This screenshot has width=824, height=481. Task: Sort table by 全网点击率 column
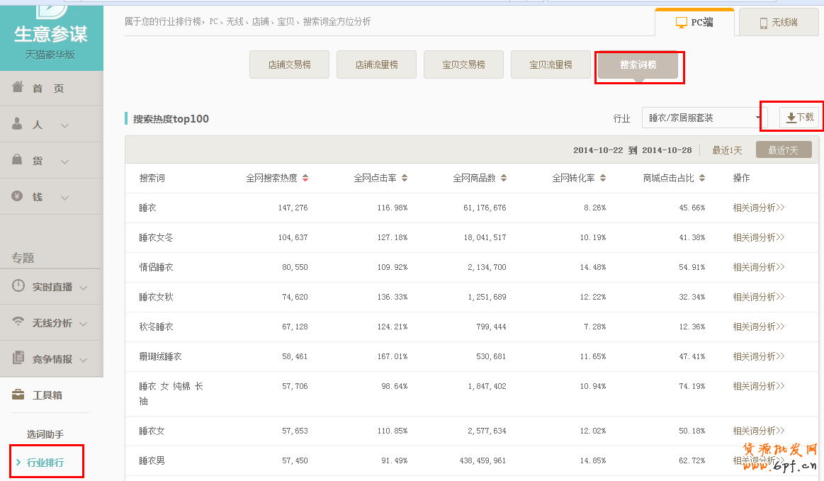[405, 178]
